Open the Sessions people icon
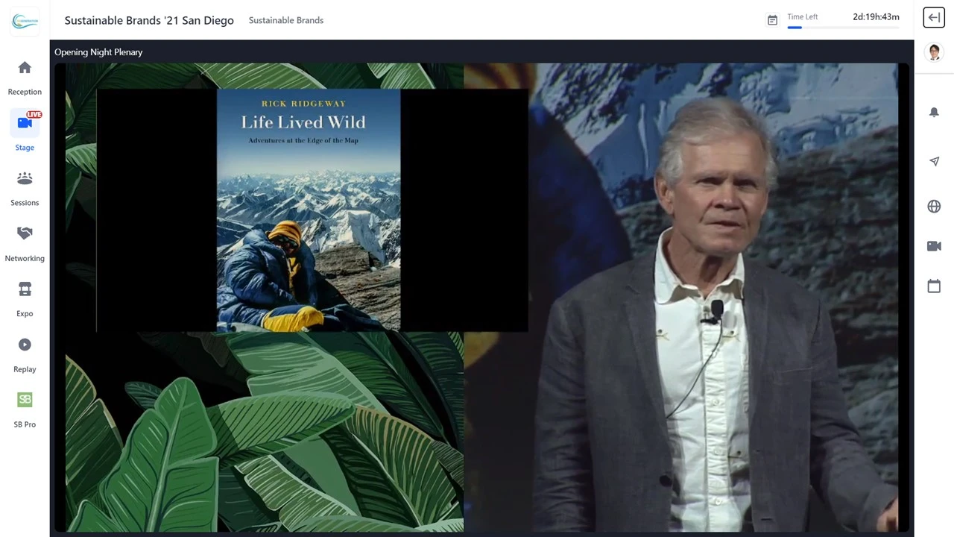 coord(25,178)
